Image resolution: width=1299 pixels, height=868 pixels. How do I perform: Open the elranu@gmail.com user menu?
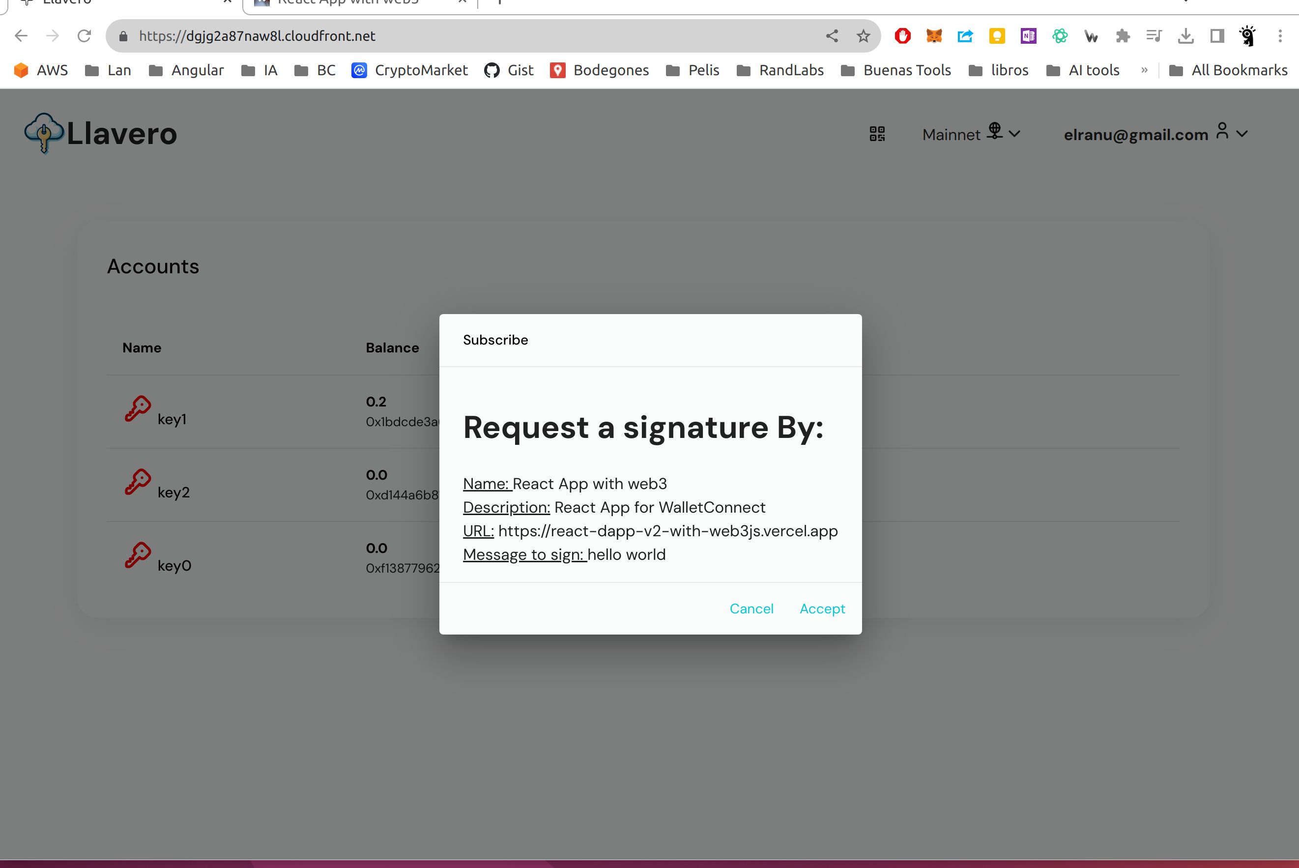pos(1155,134)
